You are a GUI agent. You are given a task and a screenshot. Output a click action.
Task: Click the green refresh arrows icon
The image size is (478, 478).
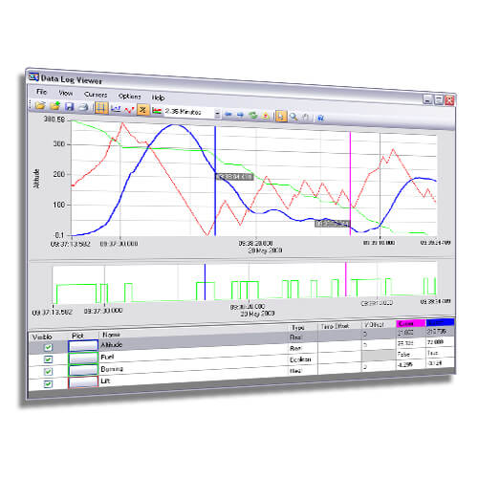point(253,116)
